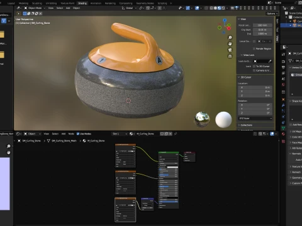Click the eyedropper in Lock to Object
Screen dimensions: 302x226
(x=270, y=61)
